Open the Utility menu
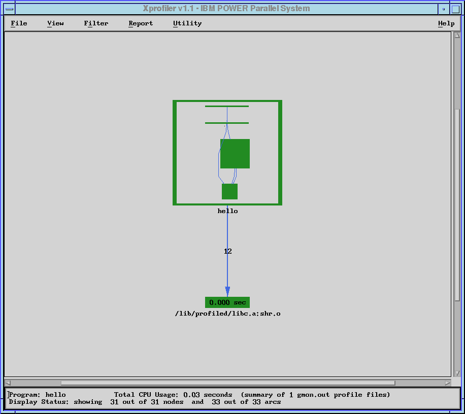The image size is (465, 414). coord(187,23)
